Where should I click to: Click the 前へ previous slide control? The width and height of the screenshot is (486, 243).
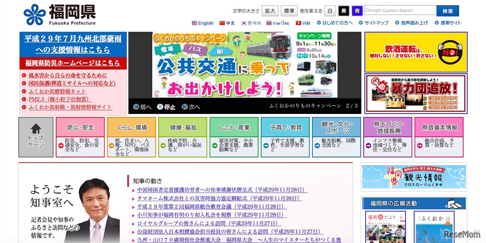tap(142, 107)
